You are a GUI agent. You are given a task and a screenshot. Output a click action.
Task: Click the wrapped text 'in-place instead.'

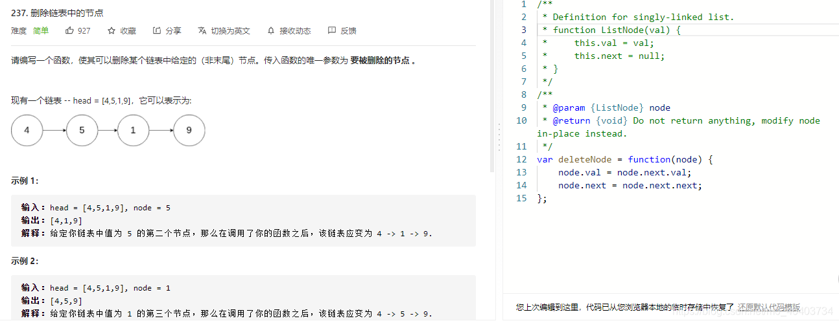click(582, 133)
